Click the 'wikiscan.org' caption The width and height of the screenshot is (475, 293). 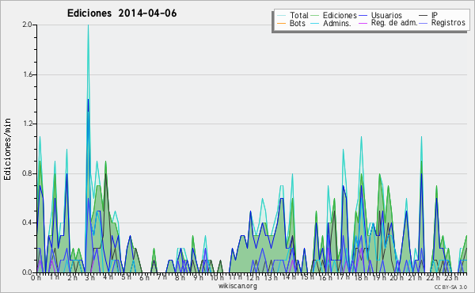click(237, 286)
